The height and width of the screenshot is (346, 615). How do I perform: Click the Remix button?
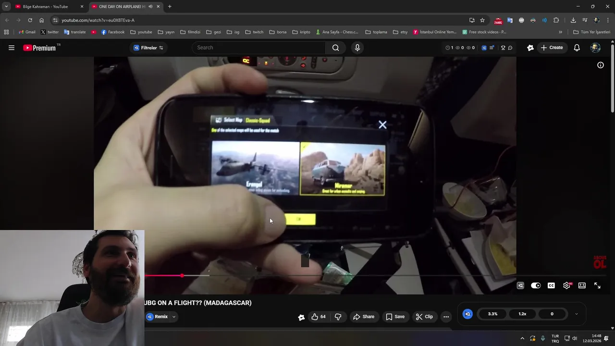[158, 317]
